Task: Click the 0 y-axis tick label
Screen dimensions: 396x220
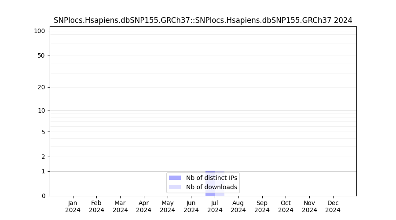Action: pyautogui.click(x=43, y=196)
